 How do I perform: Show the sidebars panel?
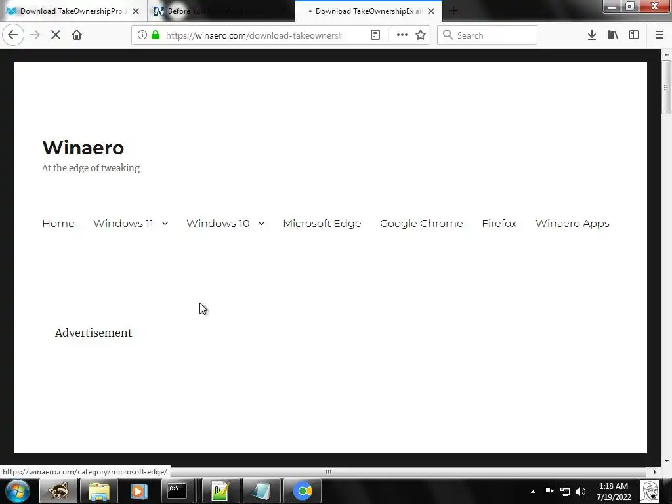tap(634, 35)
